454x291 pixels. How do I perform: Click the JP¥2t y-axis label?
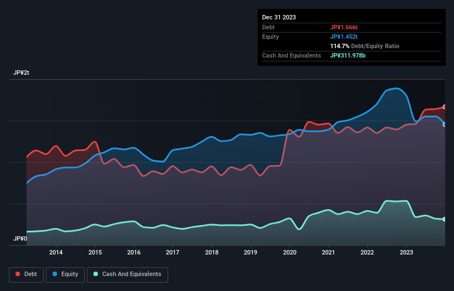21,72
